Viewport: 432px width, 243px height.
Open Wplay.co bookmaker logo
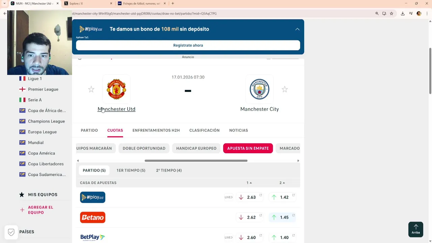(x=92, y=197)
